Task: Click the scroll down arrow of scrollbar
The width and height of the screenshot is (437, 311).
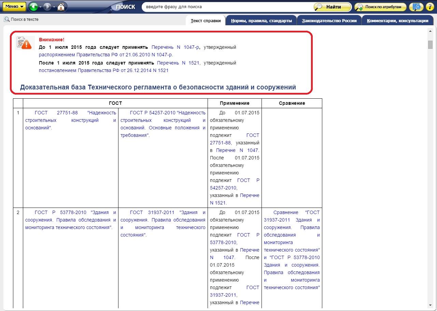Action: [430, 305]
